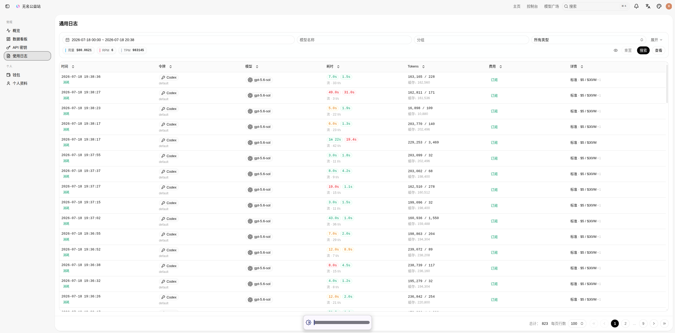Click the 重置 reset button
Viewport: 675px width, 333px height.
click(x=628, y=50)
